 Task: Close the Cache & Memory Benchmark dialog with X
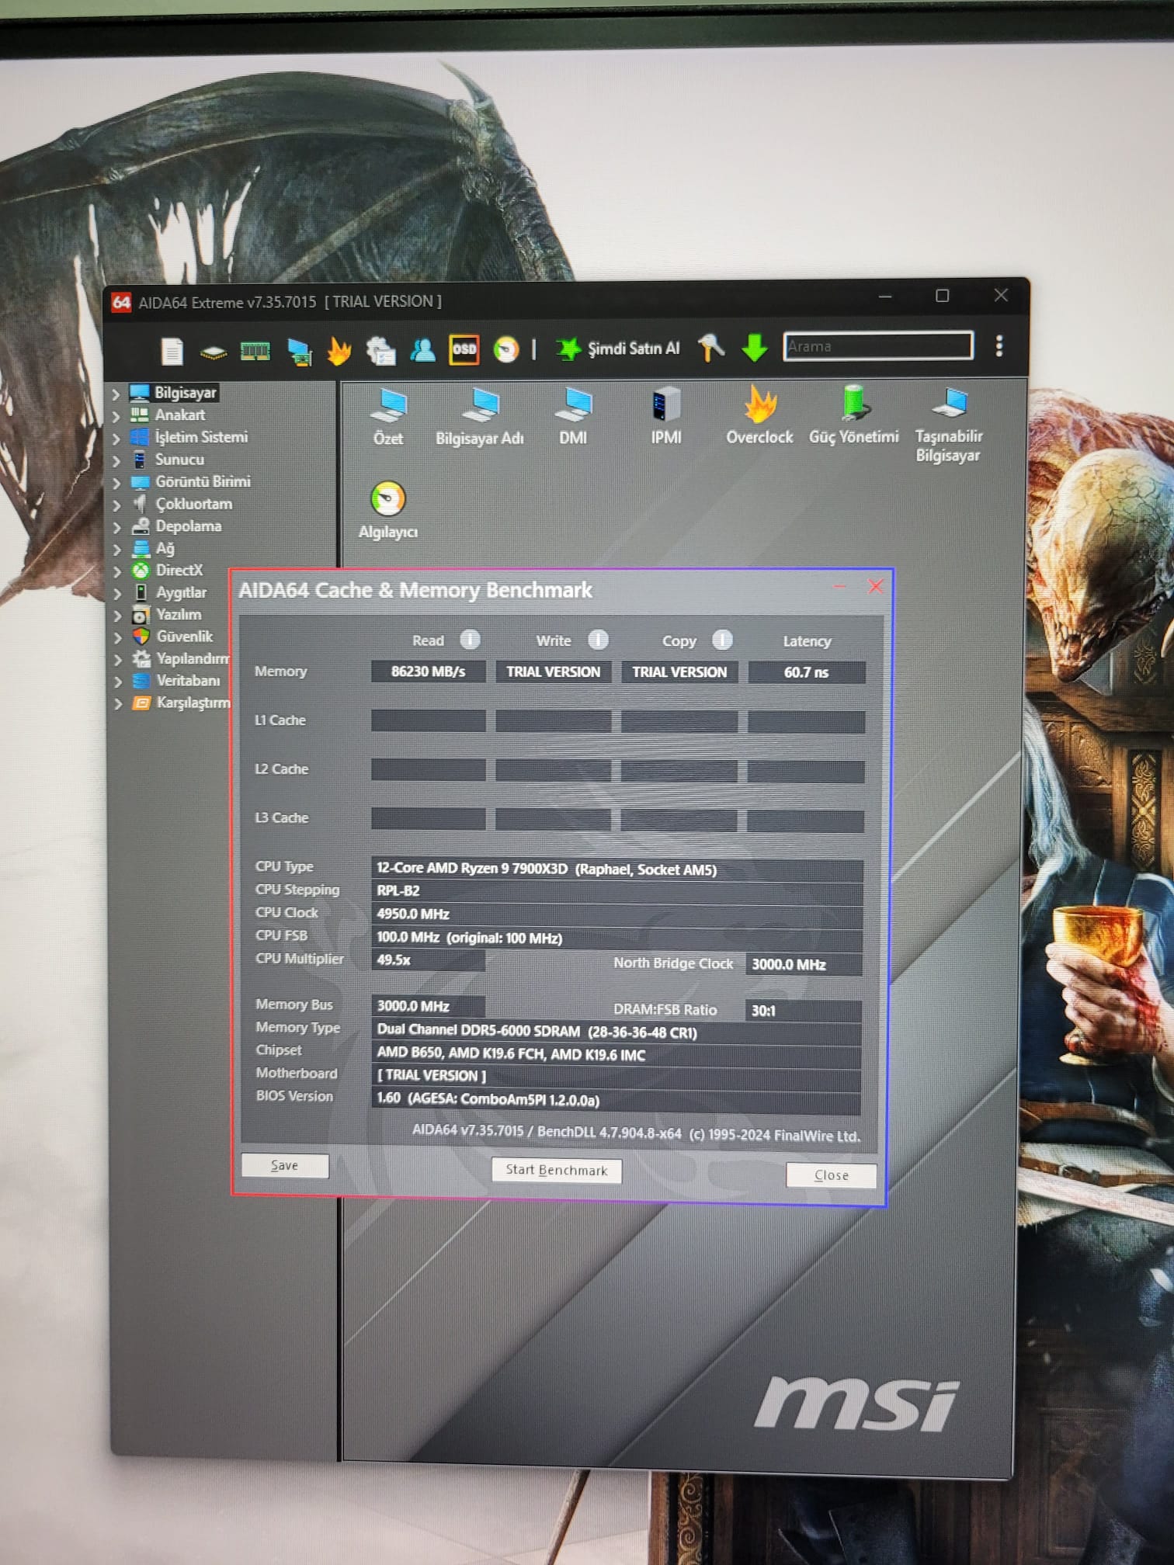875,587
